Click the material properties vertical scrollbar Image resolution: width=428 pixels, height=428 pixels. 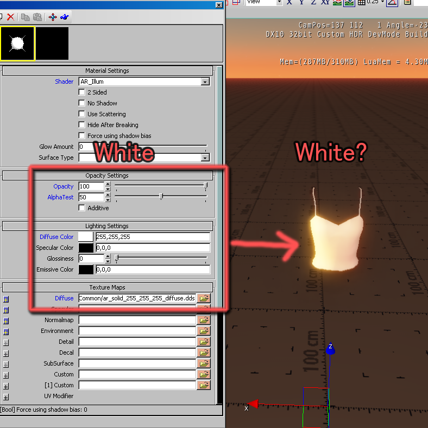219,235
